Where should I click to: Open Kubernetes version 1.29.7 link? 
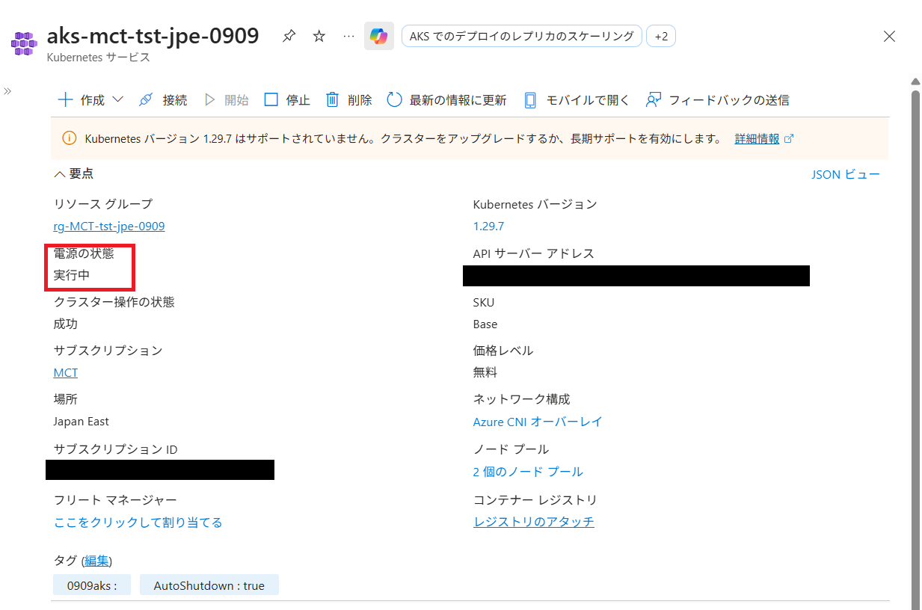coord(488,226)
